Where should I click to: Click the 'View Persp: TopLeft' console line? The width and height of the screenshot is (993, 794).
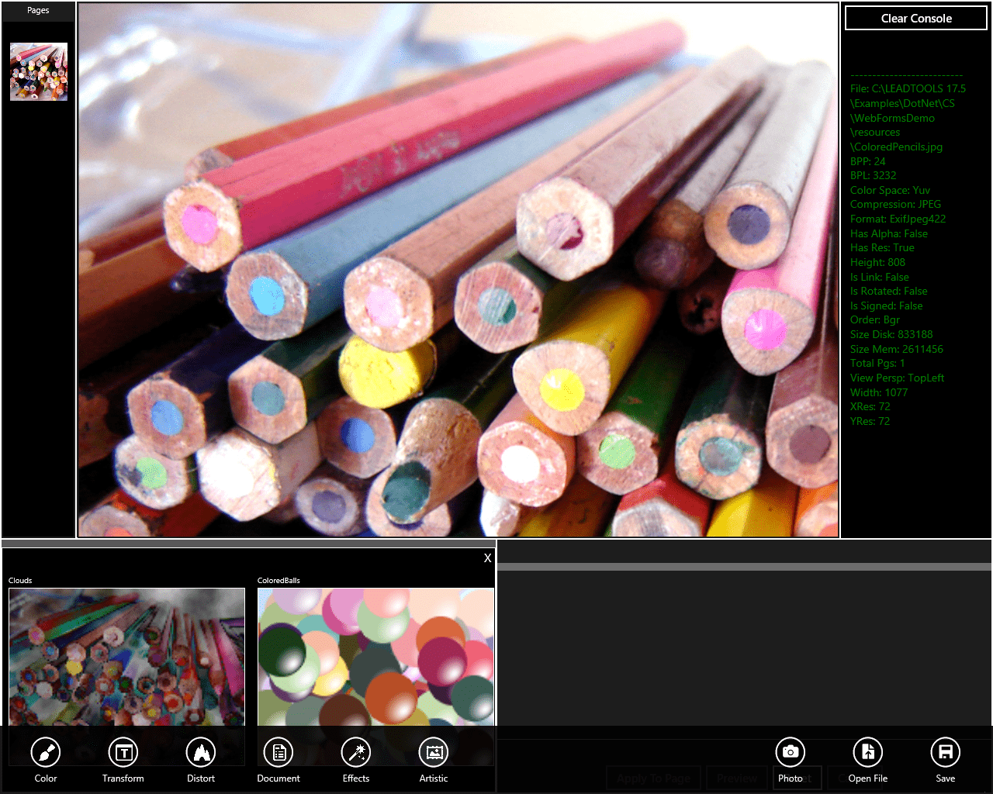tap(897, 378)
